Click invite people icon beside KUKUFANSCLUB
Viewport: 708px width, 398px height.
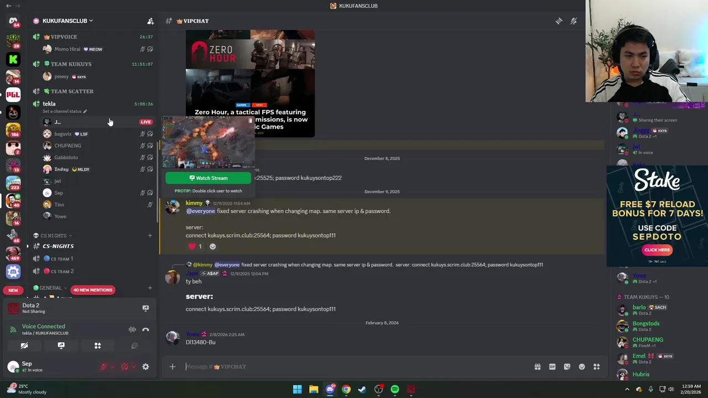pyautogui.click(x=150, y=21)
